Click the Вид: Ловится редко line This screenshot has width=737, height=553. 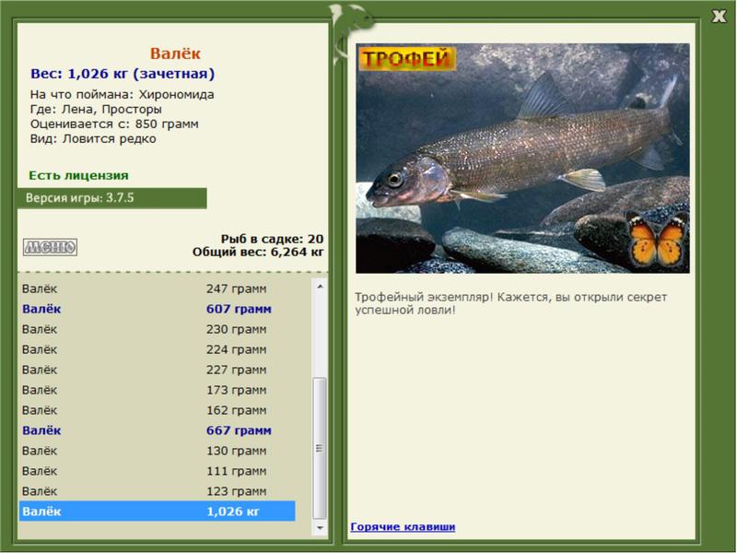(x=93, y=139)
